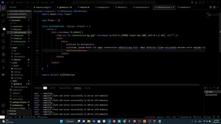
Task: Collapse the my-project folder
Action: (x=19, y=20)
